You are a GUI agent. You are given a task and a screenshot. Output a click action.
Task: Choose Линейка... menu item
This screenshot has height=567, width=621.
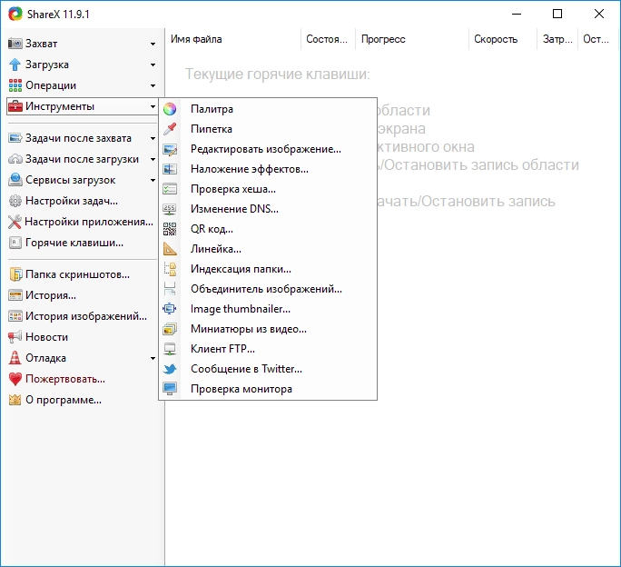[x=268, y=249]
